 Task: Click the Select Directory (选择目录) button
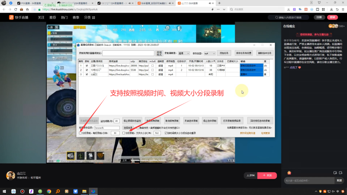(128, 128)
